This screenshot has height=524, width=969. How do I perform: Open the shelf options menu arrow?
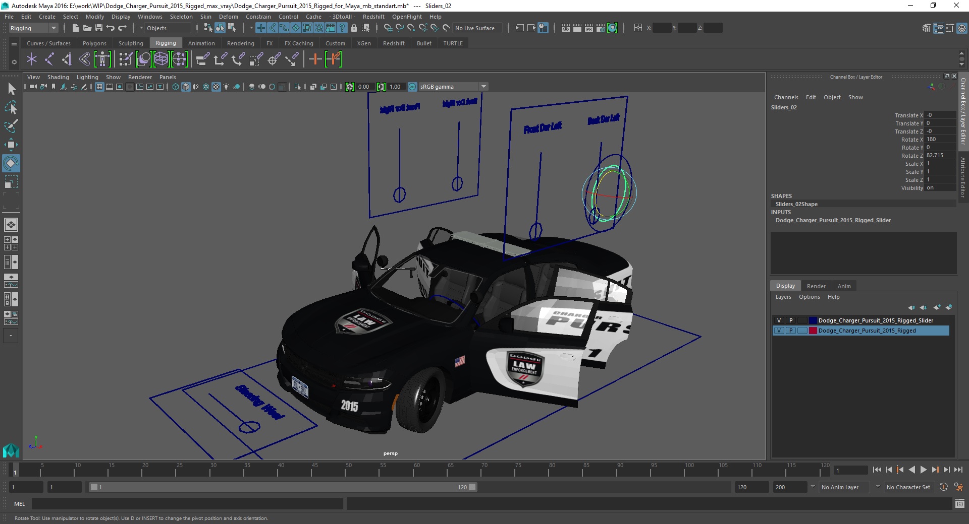click(x=14, y=62)
